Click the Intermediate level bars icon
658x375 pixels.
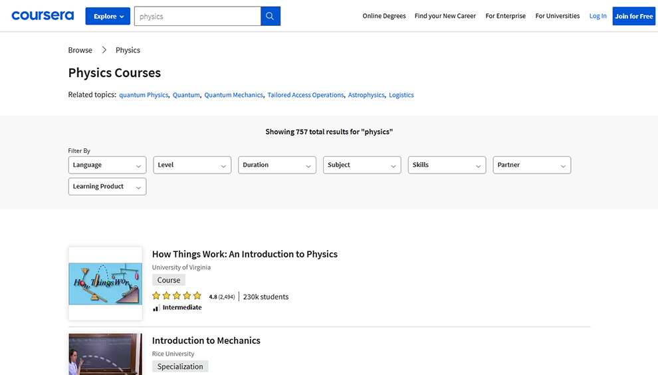(156, 308)
